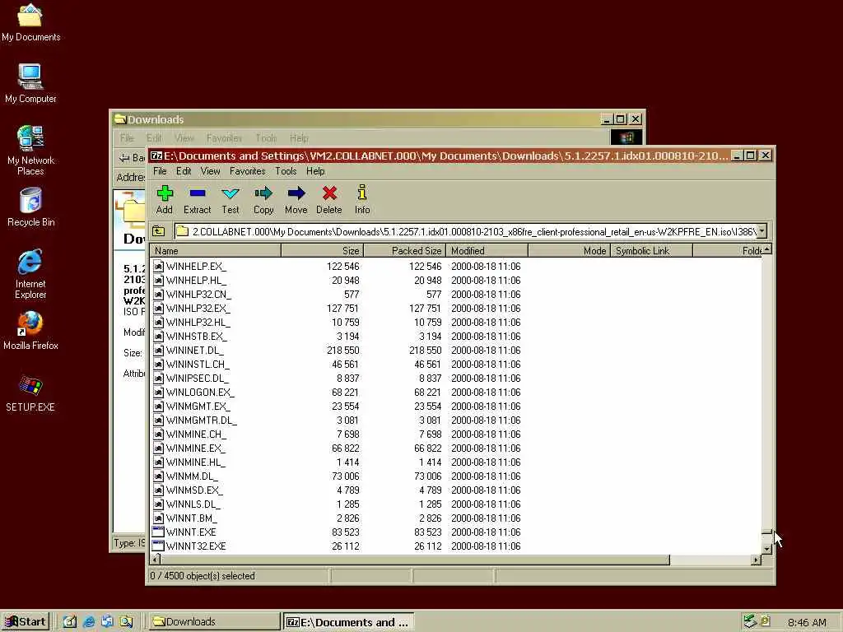Click the 8:46 AM taskbar clock
843x632 pixels.
pos(807,622)
